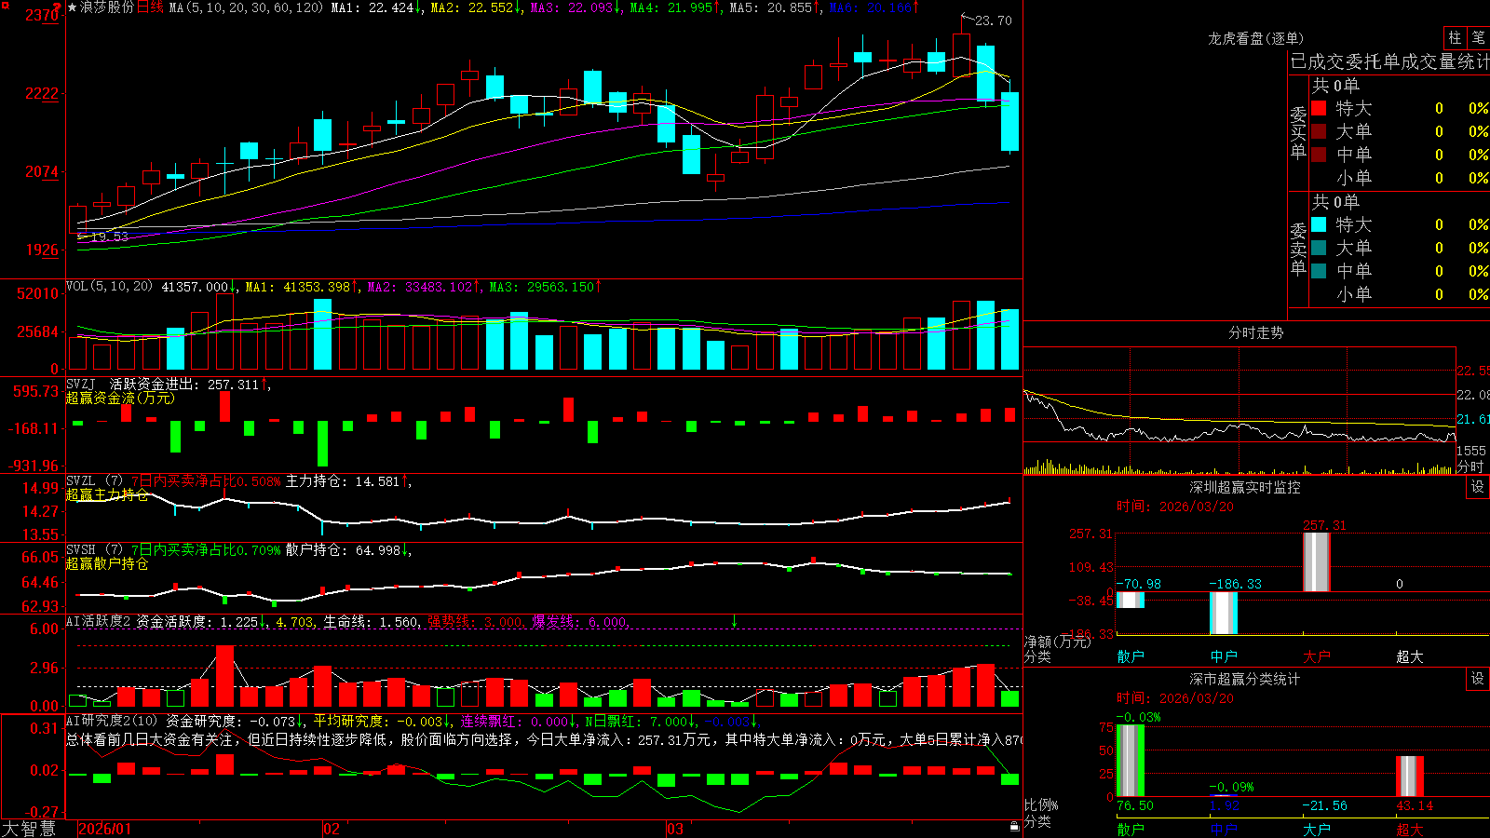Select the 龙虎看盘(逐单) panel title
The image size is (1490, 838).
coord(1255,38)
